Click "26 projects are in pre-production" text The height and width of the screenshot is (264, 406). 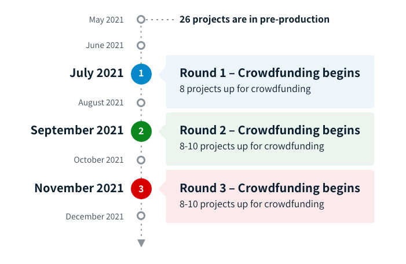point(254,20)
